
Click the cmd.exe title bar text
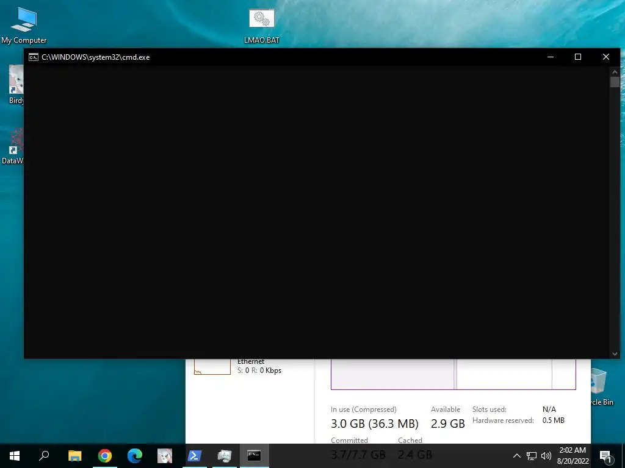tap(96, 57)
